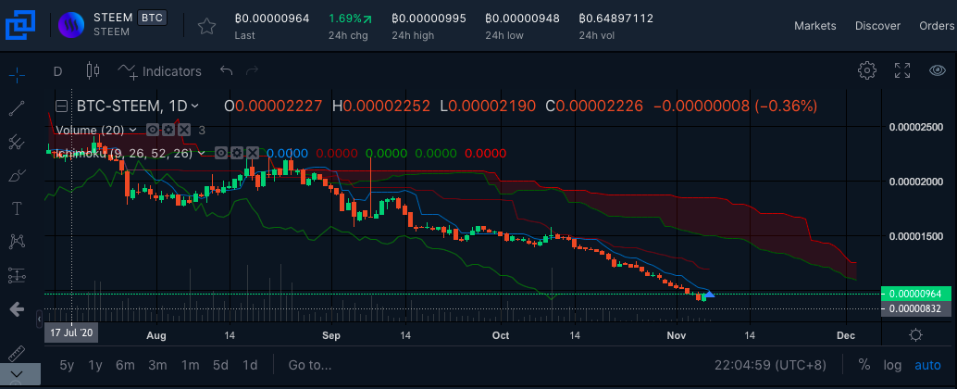Click the blue arrow marker at latest candle
This screenshot has width=957, height=389.
tap(709, 295)
